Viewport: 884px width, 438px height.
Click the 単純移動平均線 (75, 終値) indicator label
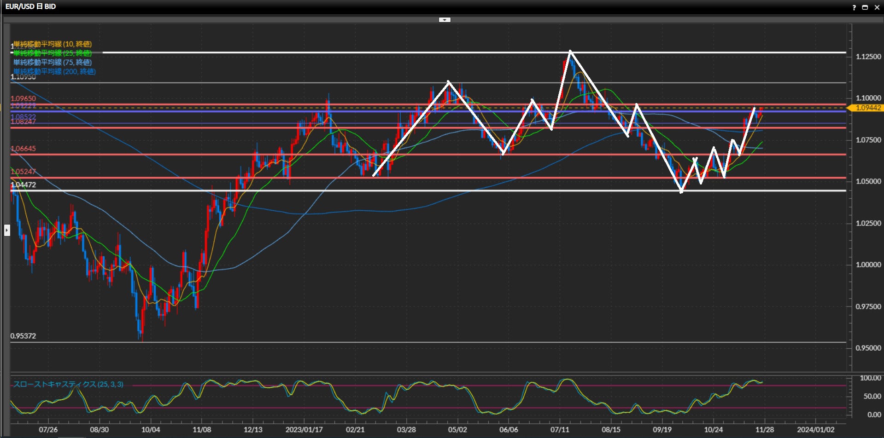pyautogui.click(x=52, y=62)
